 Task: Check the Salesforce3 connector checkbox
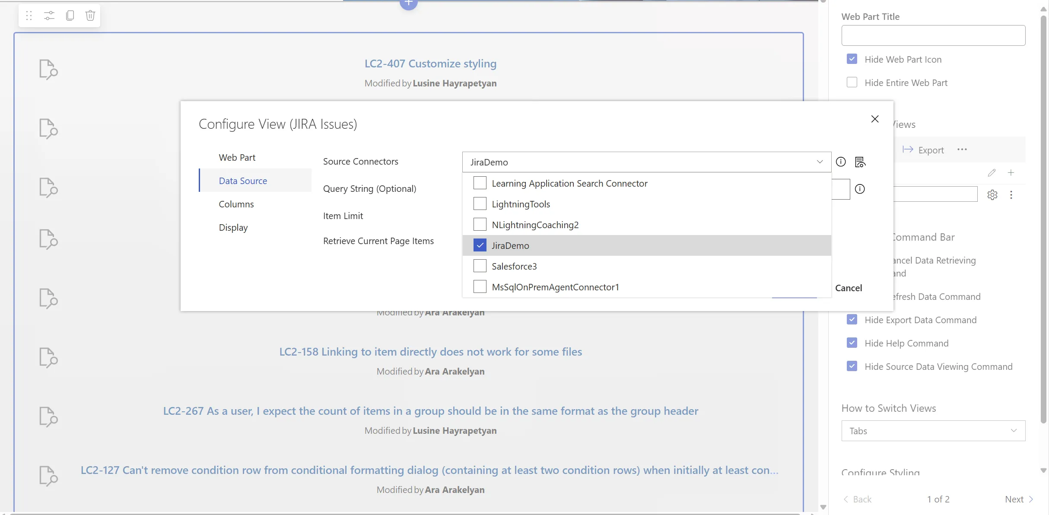tap(480, 266)
